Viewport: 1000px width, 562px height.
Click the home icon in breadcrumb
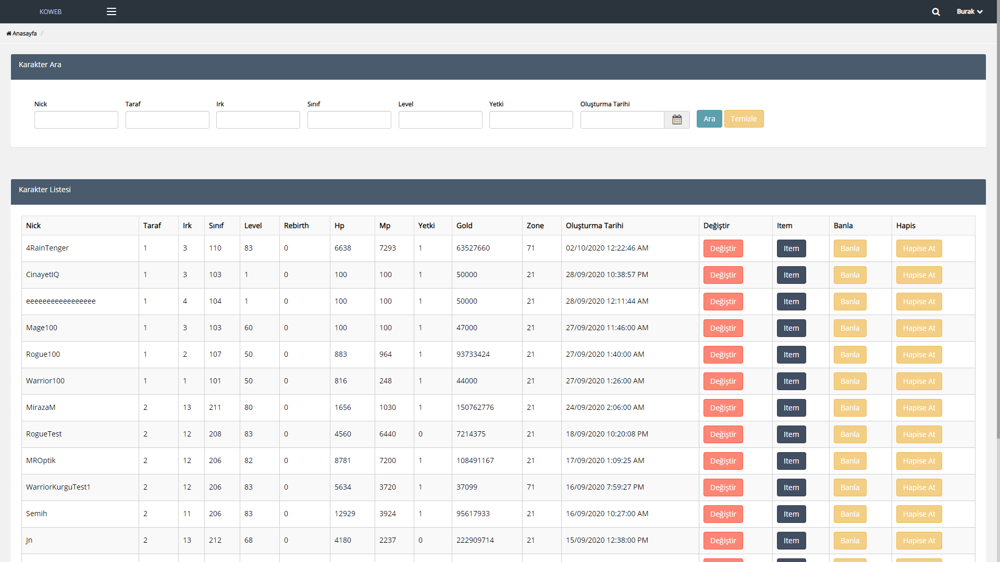[x=9, y=33]
